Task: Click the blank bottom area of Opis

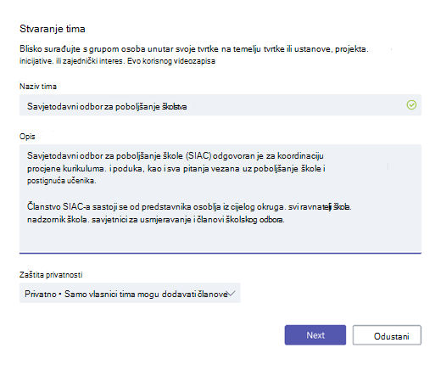Action: pyautogui.click(x=220, y=239)
